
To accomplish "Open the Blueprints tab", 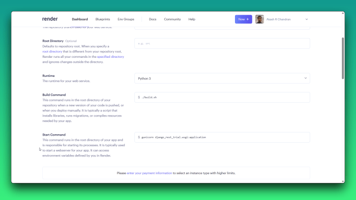I will (103, 19).
